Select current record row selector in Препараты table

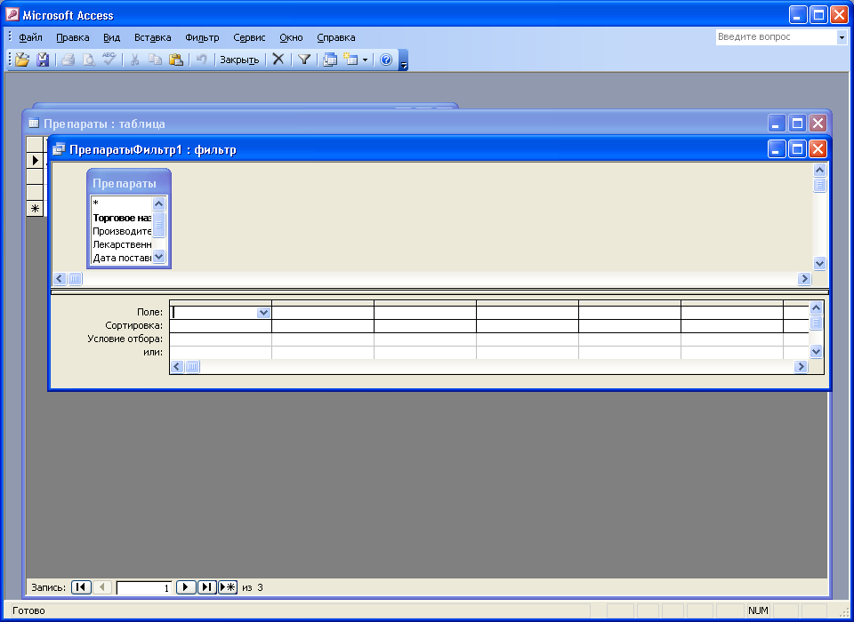35,161
